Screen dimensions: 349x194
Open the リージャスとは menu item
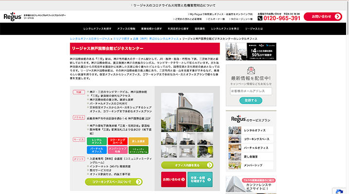point(254,29)
